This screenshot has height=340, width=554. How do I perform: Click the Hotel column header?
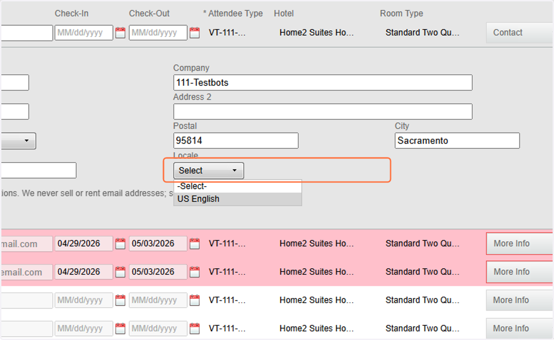pyautogui.click(x=284, y=13)
